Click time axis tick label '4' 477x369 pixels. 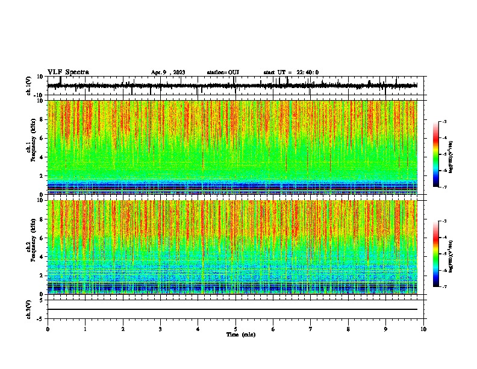(x=198, y=329)
